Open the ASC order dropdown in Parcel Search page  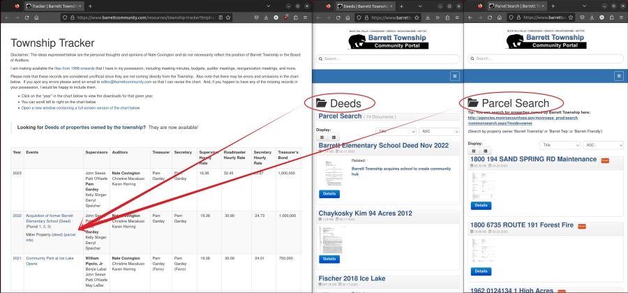(x=603, y=145)
